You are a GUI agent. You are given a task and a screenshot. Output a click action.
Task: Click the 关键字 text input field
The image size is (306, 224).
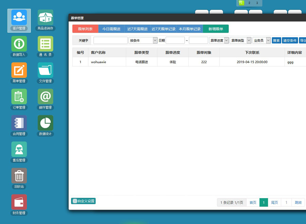(x=111, y=41)
